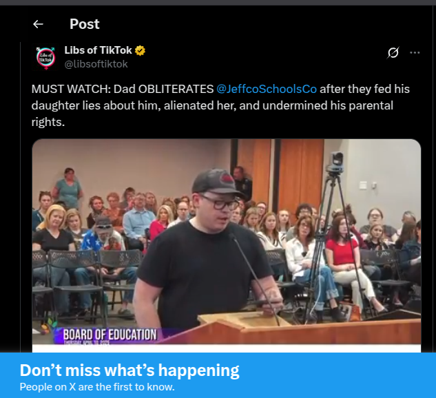The image size is (436, 398).
Task: Click the gold verified badge icon
Action: (140, 50)
